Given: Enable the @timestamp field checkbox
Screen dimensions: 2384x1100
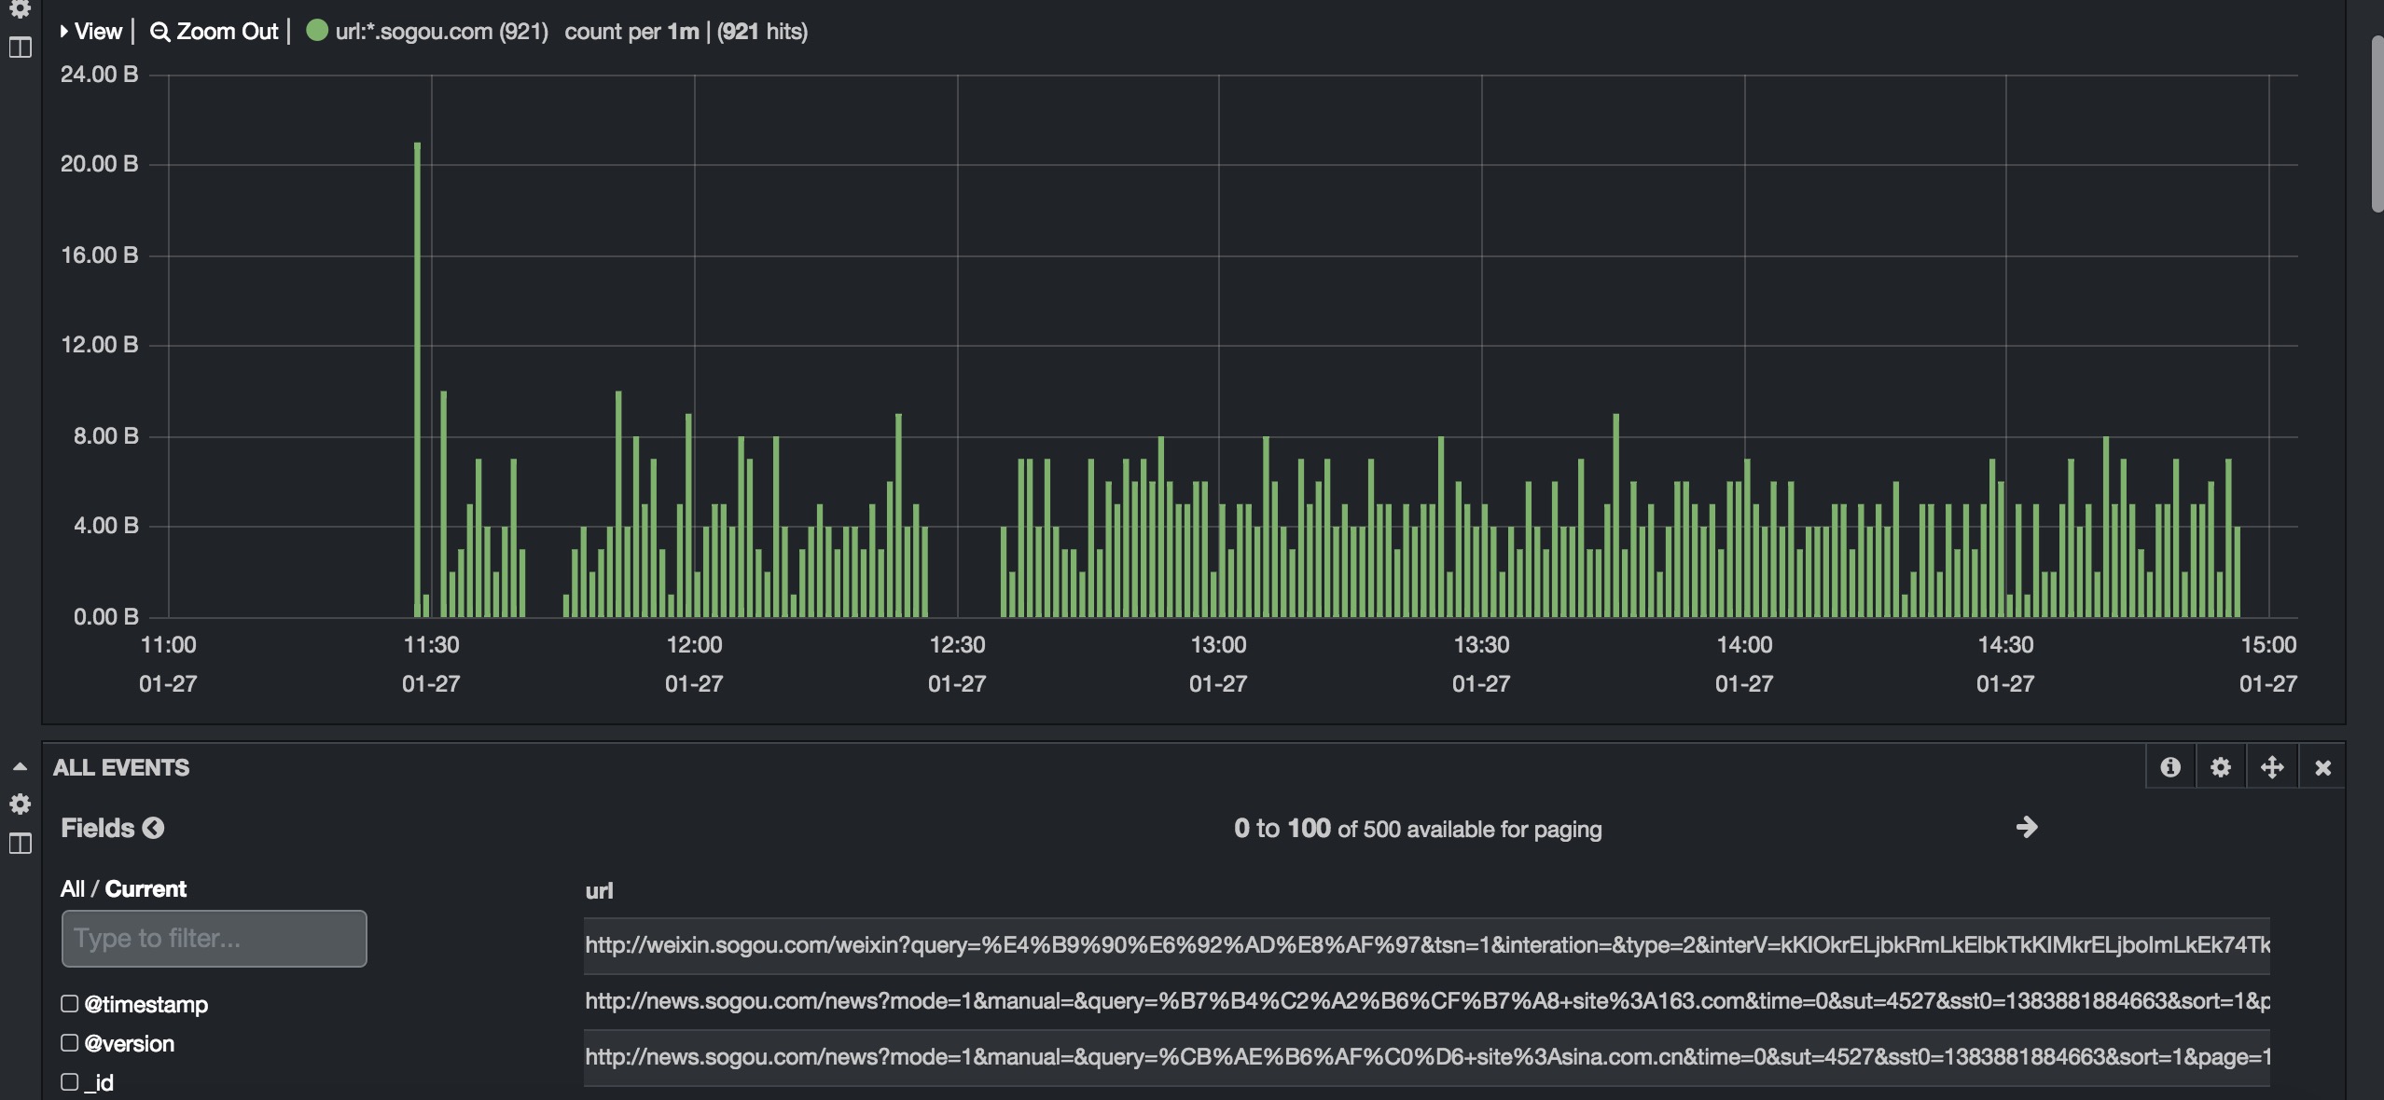Looking at the screenshot, I should click(x=70, y=1004).
